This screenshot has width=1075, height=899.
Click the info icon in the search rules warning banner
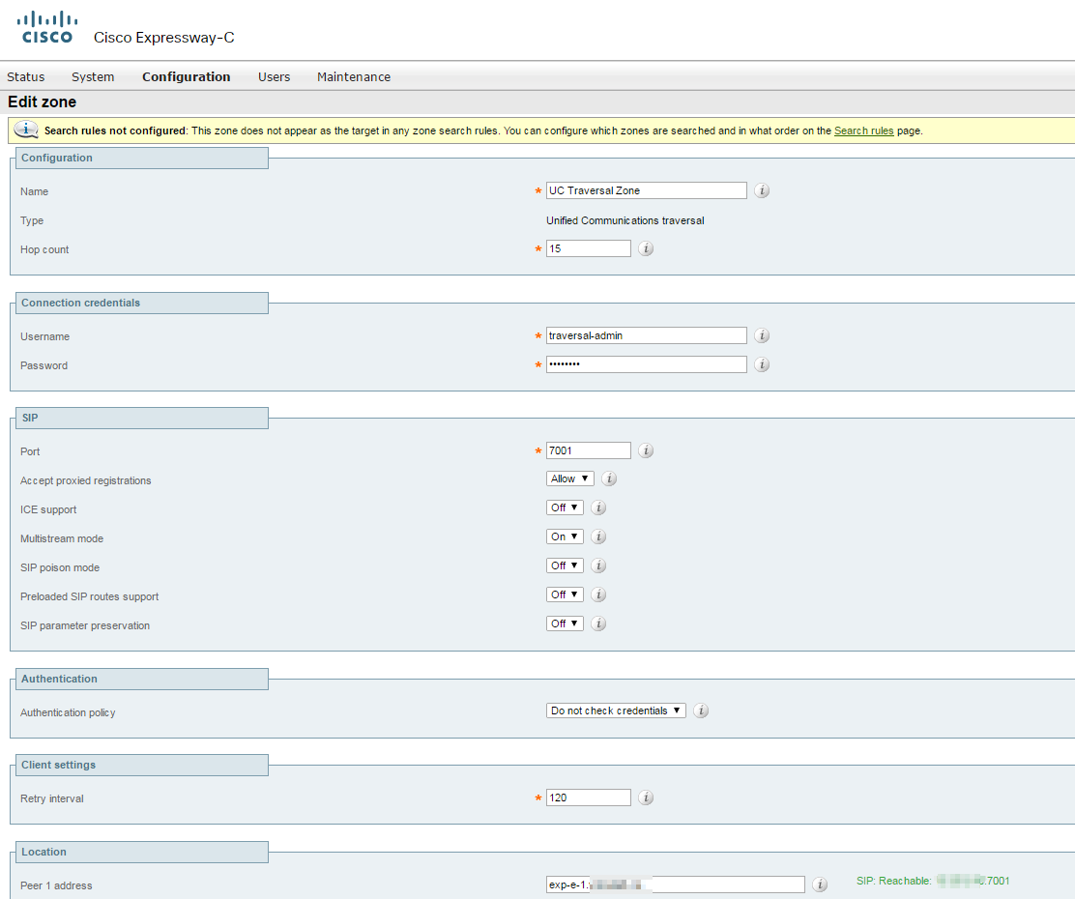tap(26, 130)
